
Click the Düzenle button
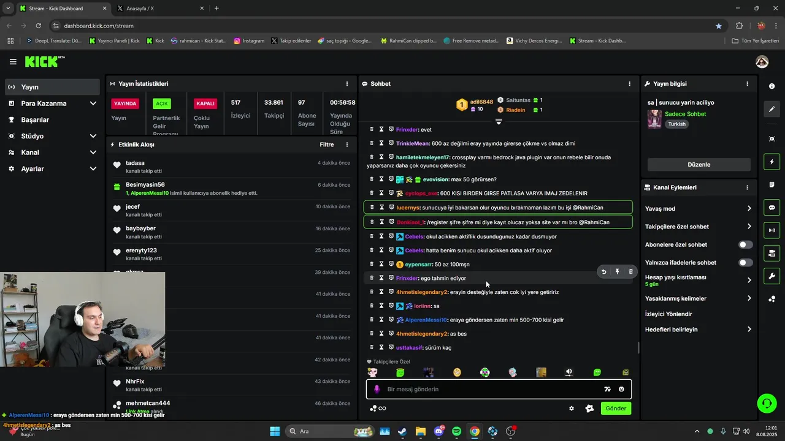click(699, 165)
